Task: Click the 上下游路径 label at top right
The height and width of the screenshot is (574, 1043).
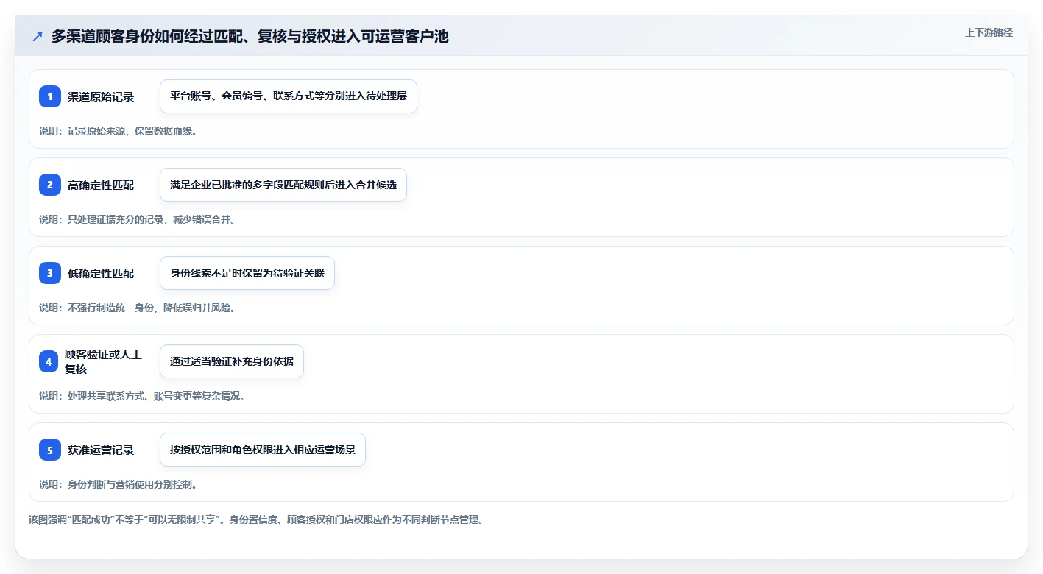Action: pyautogui.click(x=989, y=32)
